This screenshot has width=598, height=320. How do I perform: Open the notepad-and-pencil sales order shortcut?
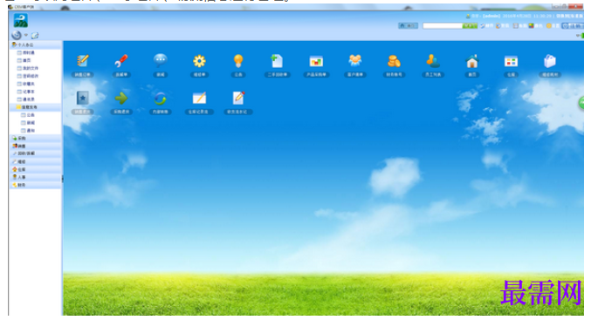pyautogui.click(x=82, y=61)
